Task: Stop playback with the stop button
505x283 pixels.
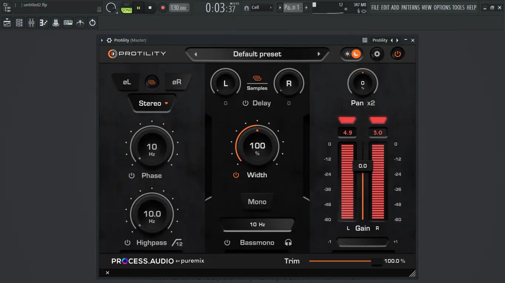Action: (x=150, y=7)
